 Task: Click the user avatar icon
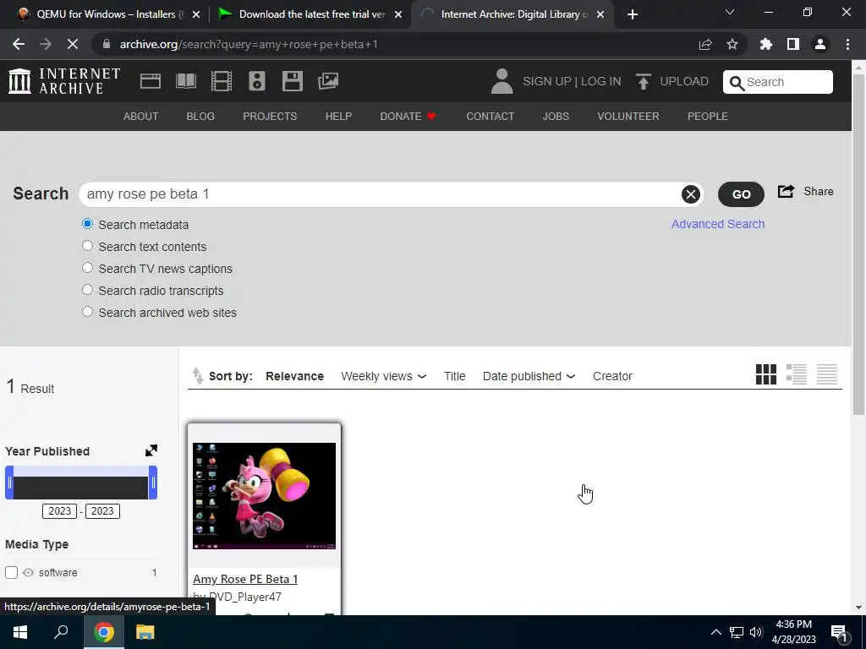coord(502,81)
